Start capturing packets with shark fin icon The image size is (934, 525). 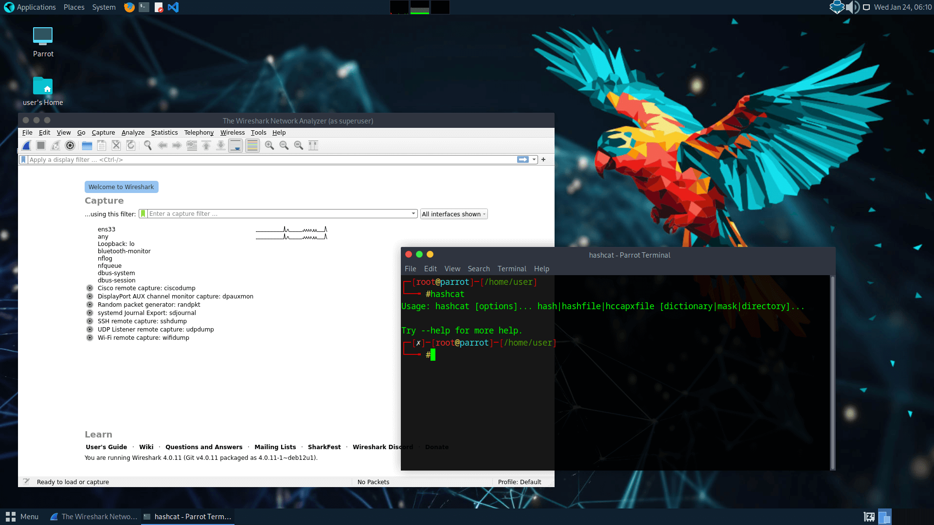[27, 145]
